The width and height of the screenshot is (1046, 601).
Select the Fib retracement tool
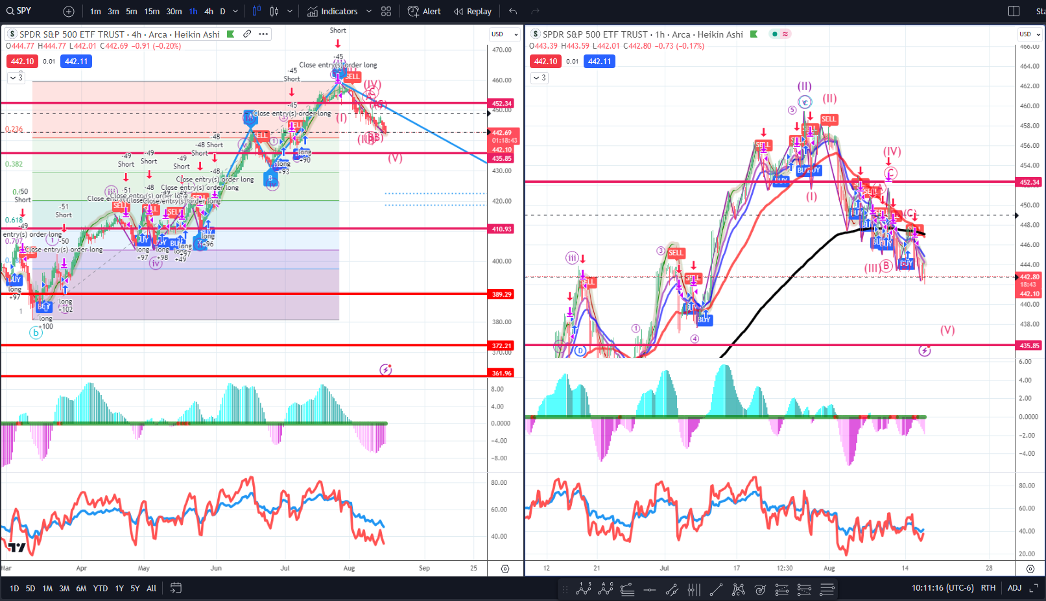click(x=627, y=589)
